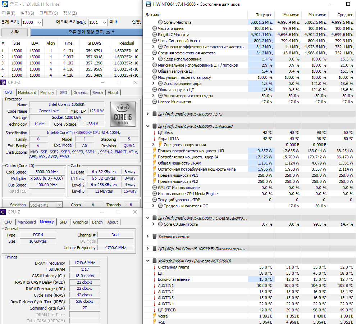Expand the Тайминги памяти sensor group
Image resolution: width=356 pixels, height=324 pixels.
click(x=147, y=236)
